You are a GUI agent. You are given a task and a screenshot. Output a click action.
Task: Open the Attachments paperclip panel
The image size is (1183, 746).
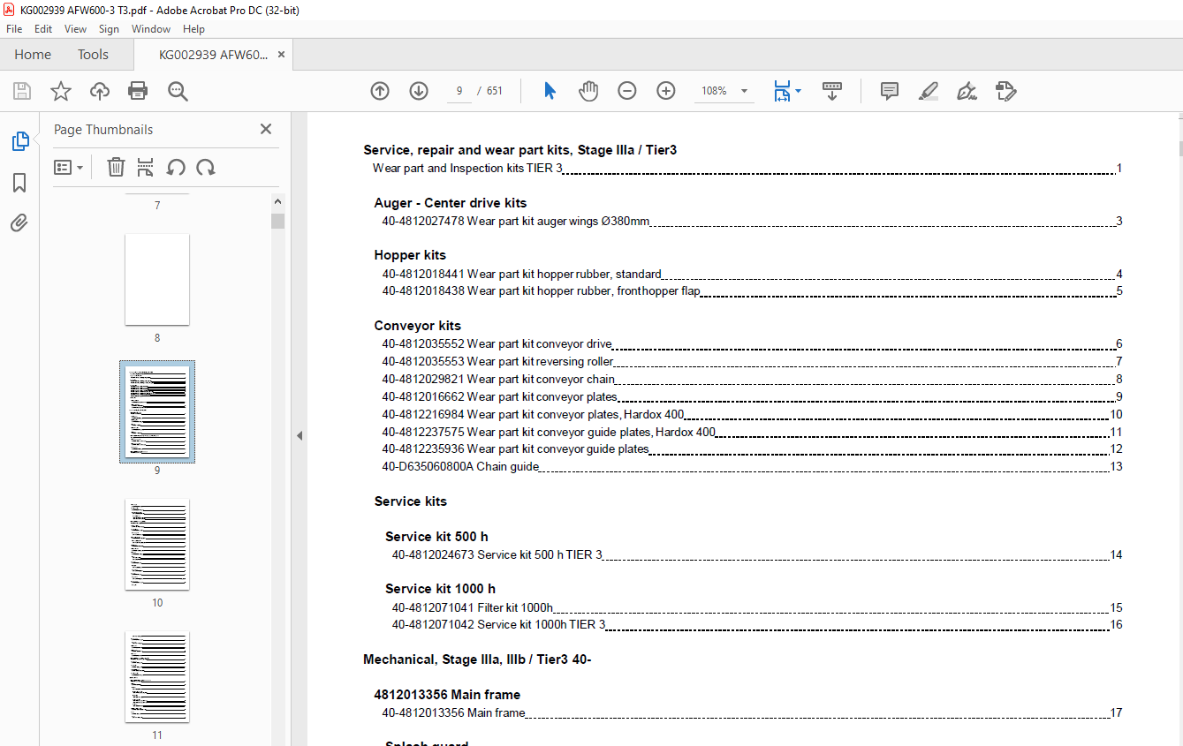coord(19,222)
